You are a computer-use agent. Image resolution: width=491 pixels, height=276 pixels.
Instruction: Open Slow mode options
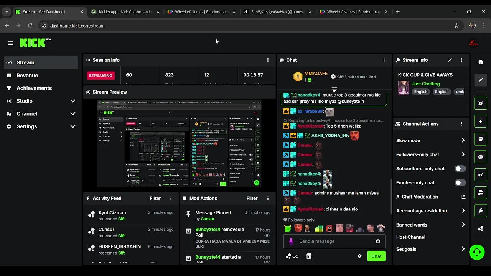tap(431, 141)
